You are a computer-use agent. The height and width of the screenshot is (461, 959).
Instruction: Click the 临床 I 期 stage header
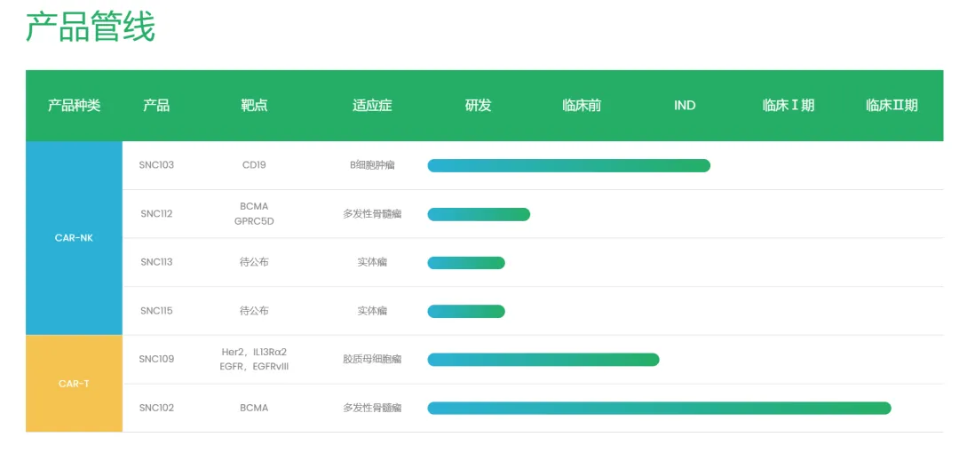click(x=789, y=105)
